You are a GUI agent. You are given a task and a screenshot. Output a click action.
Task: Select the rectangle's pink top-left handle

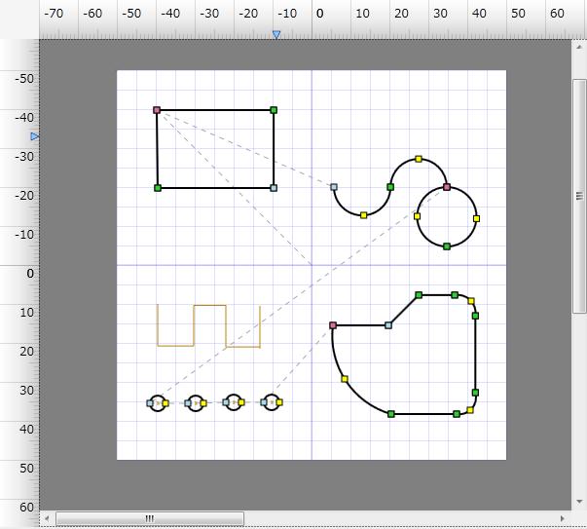tap(157, 110)
